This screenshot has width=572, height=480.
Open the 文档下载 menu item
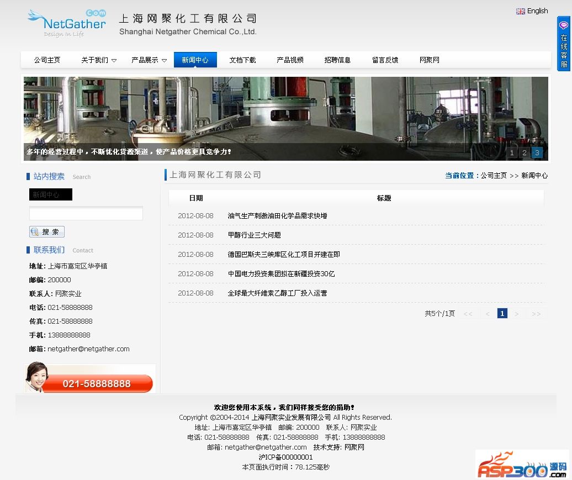tap(243, 60)
